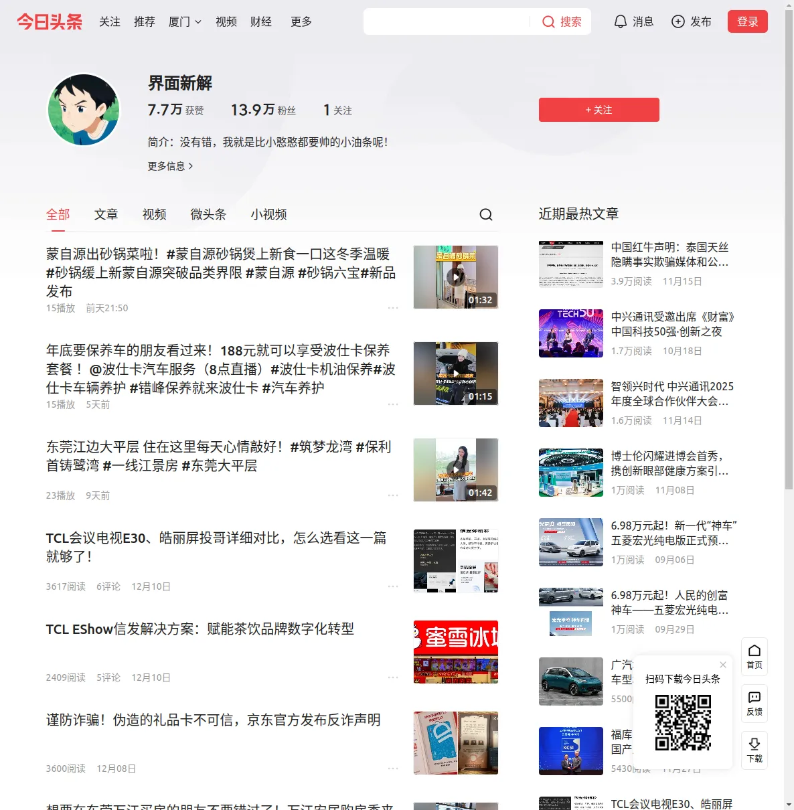
Task: Open hot article 新一代"神车"五菱宏光
Action: coord(674,533)
